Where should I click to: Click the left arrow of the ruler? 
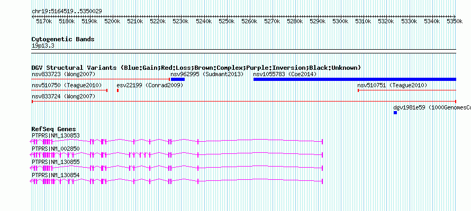[33, 16]
